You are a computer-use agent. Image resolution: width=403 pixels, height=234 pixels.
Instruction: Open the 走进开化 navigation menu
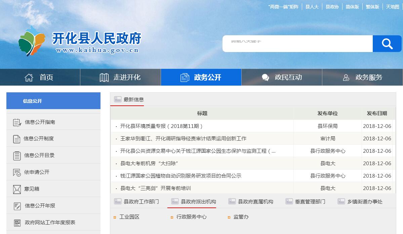(120, 78)
